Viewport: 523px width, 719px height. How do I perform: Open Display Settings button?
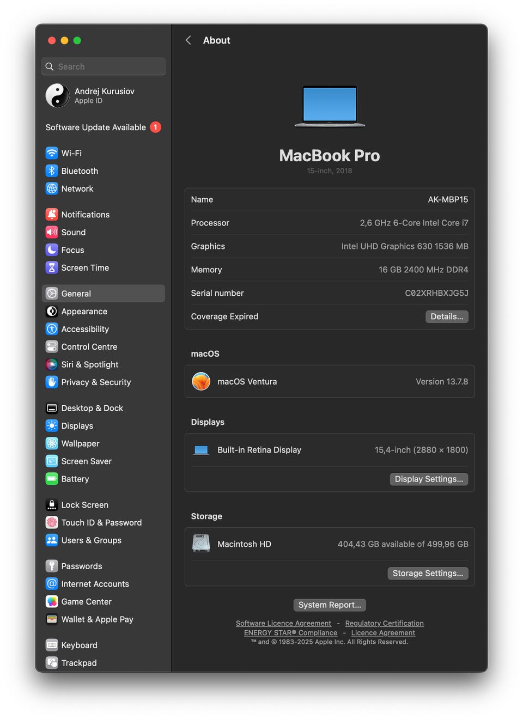429,479
